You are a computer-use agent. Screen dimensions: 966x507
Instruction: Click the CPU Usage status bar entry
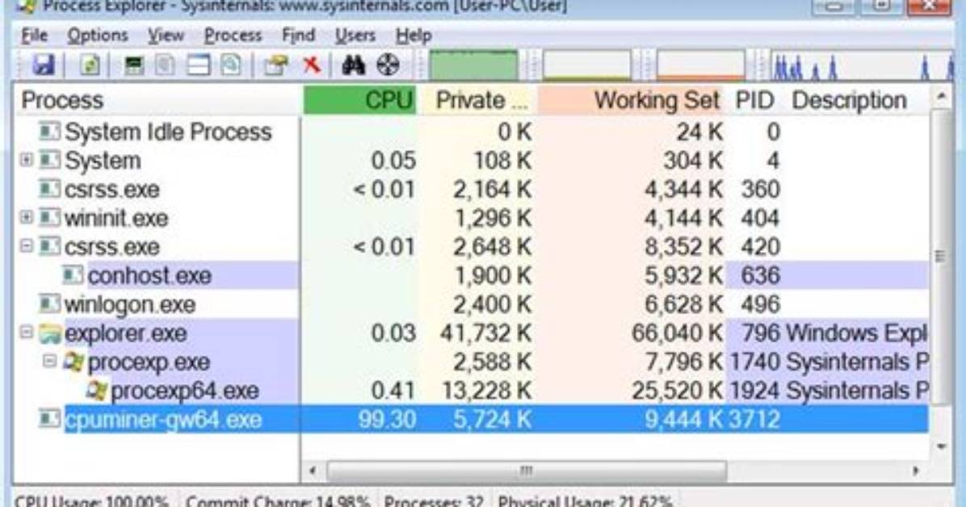click(91, 501)
